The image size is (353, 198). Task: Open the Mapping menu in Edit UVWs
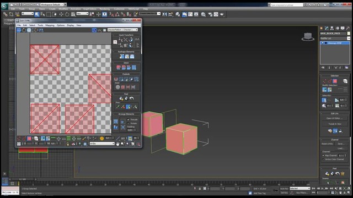tap(50, 25)
